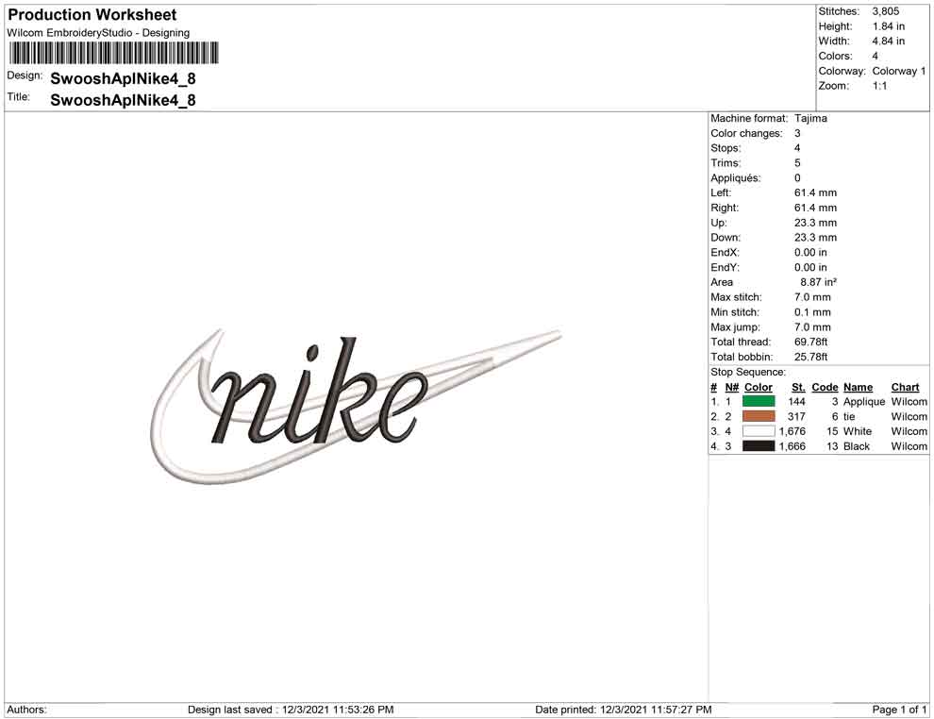Click the Authors label in footer
This screenshot has height=719, width=934.
(26, 710)
